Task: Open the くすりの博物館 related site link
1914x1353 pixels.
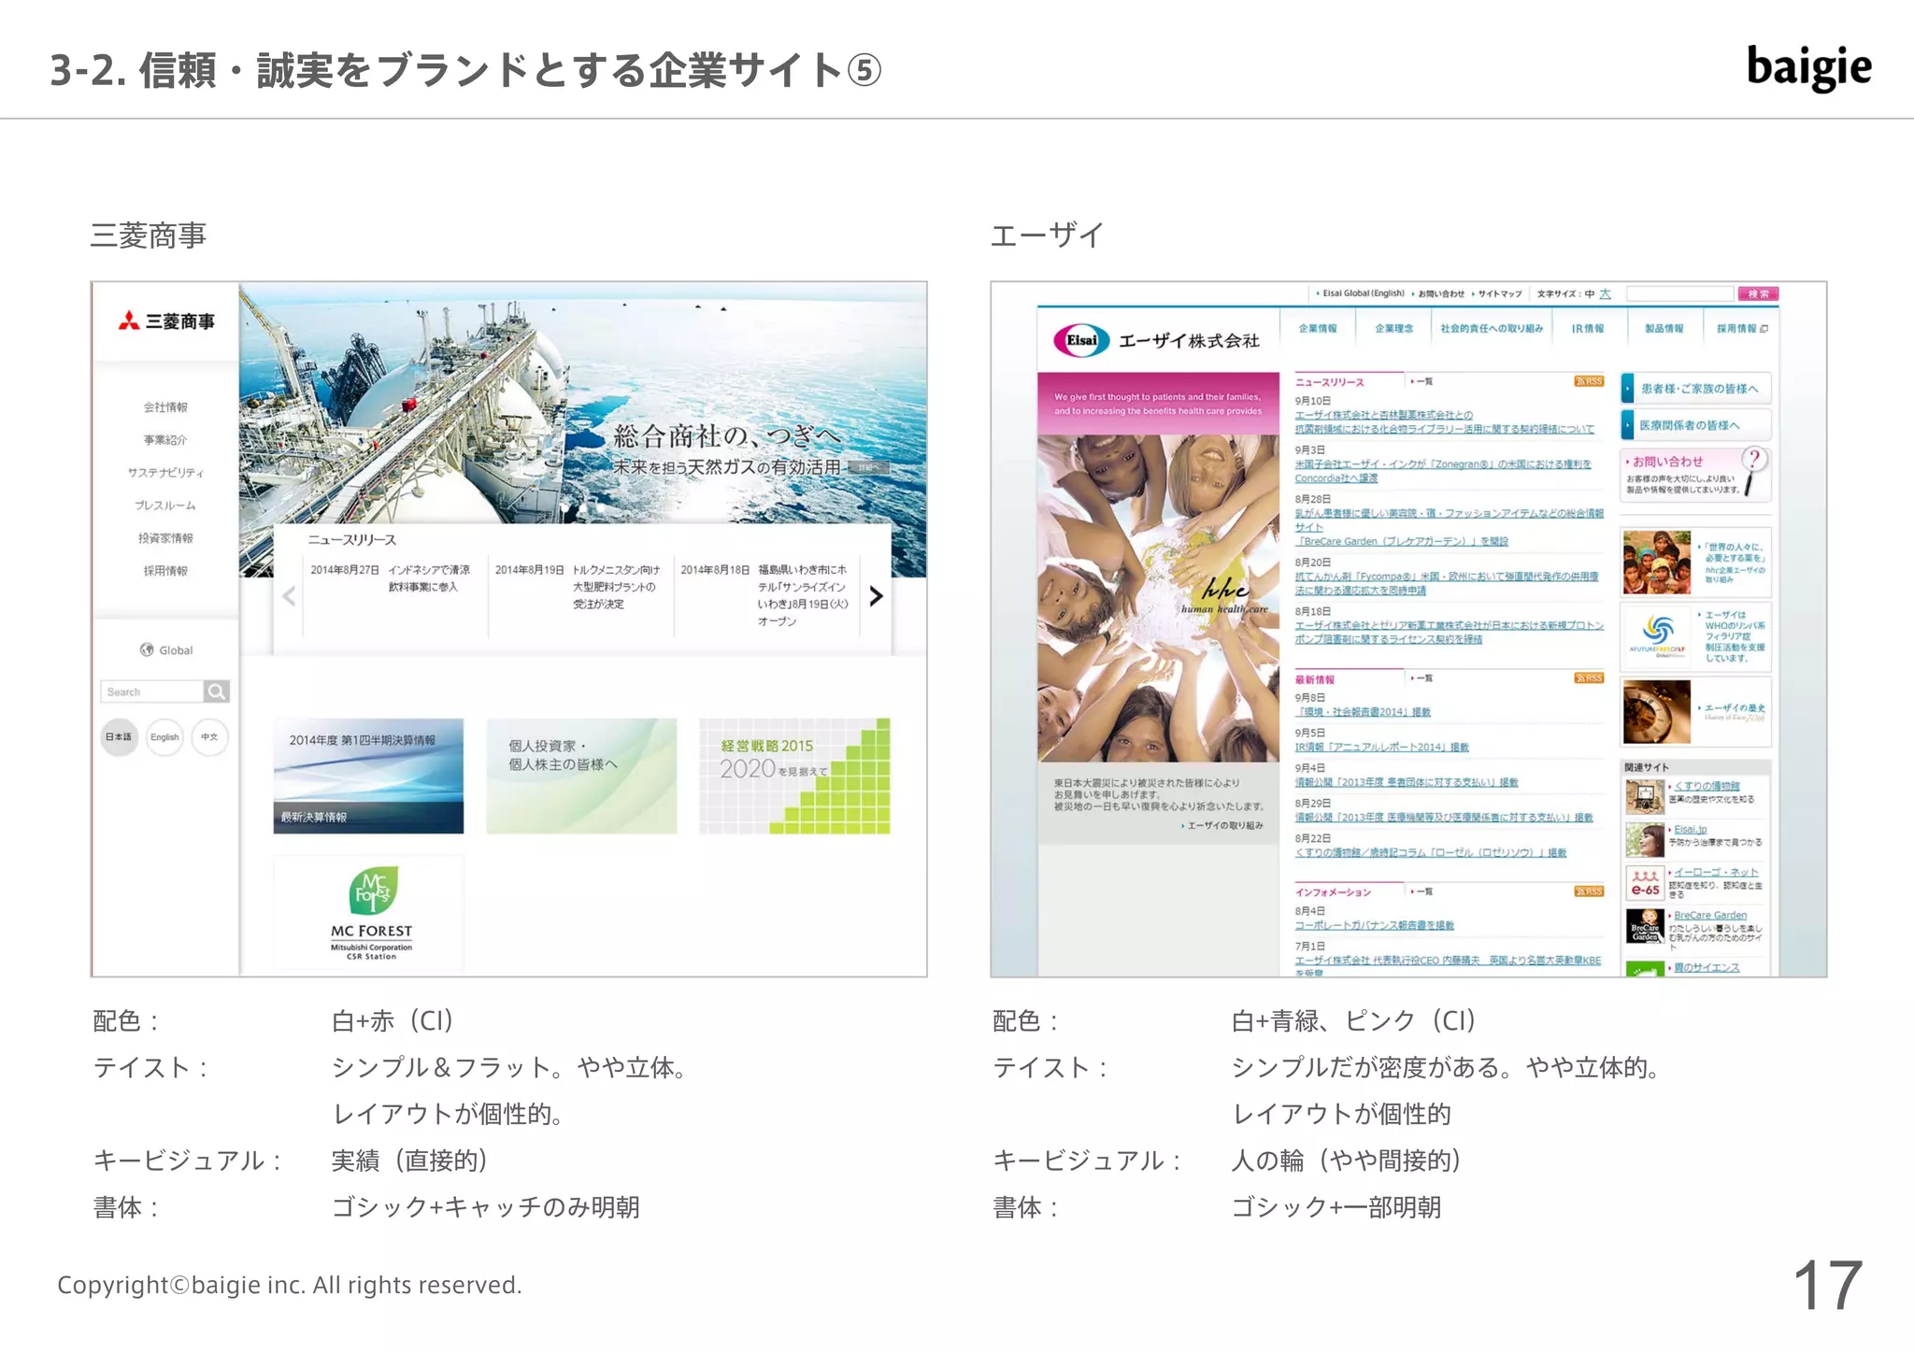Action: 1707,786
